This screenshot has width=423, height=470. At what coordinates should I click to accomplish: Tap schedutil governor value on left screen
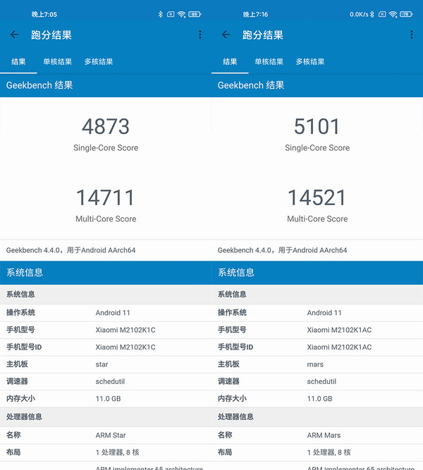pos(110,381)
